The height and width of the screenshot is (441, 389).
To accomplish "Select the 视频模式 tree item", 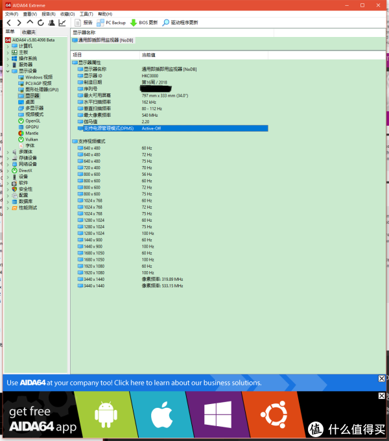I will pyautogui.click(x=31, y=115).
